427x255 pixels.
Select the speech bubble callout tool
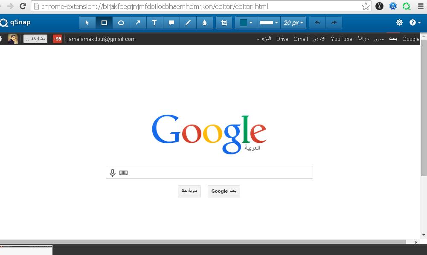(x=171, y=23)
